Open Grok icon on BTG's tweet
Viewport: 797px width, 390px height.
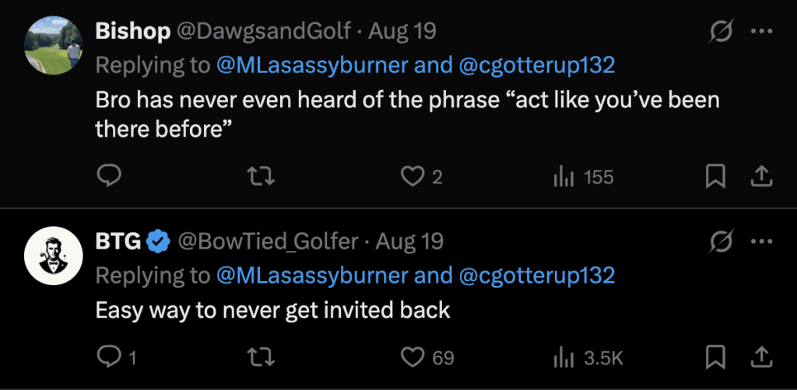click(x=720, y=242)
